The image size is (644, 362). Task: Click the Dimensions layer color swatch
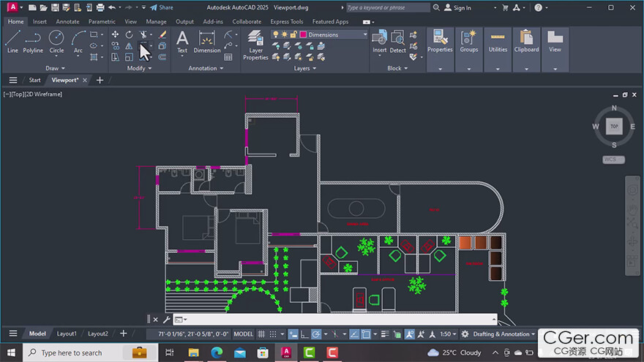tap(303, 34)
